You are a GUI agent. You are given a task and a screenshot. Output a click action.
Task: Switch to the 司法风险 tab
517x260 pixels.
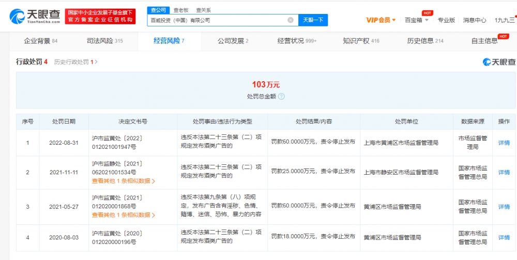(104, 41)
